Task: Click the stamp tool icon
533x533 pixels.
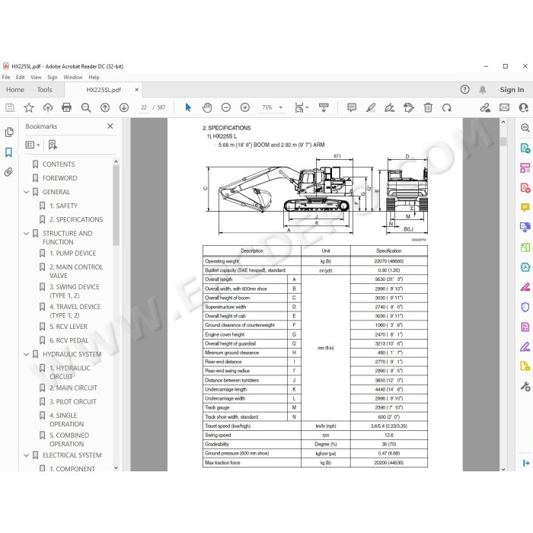Action: 409,108
